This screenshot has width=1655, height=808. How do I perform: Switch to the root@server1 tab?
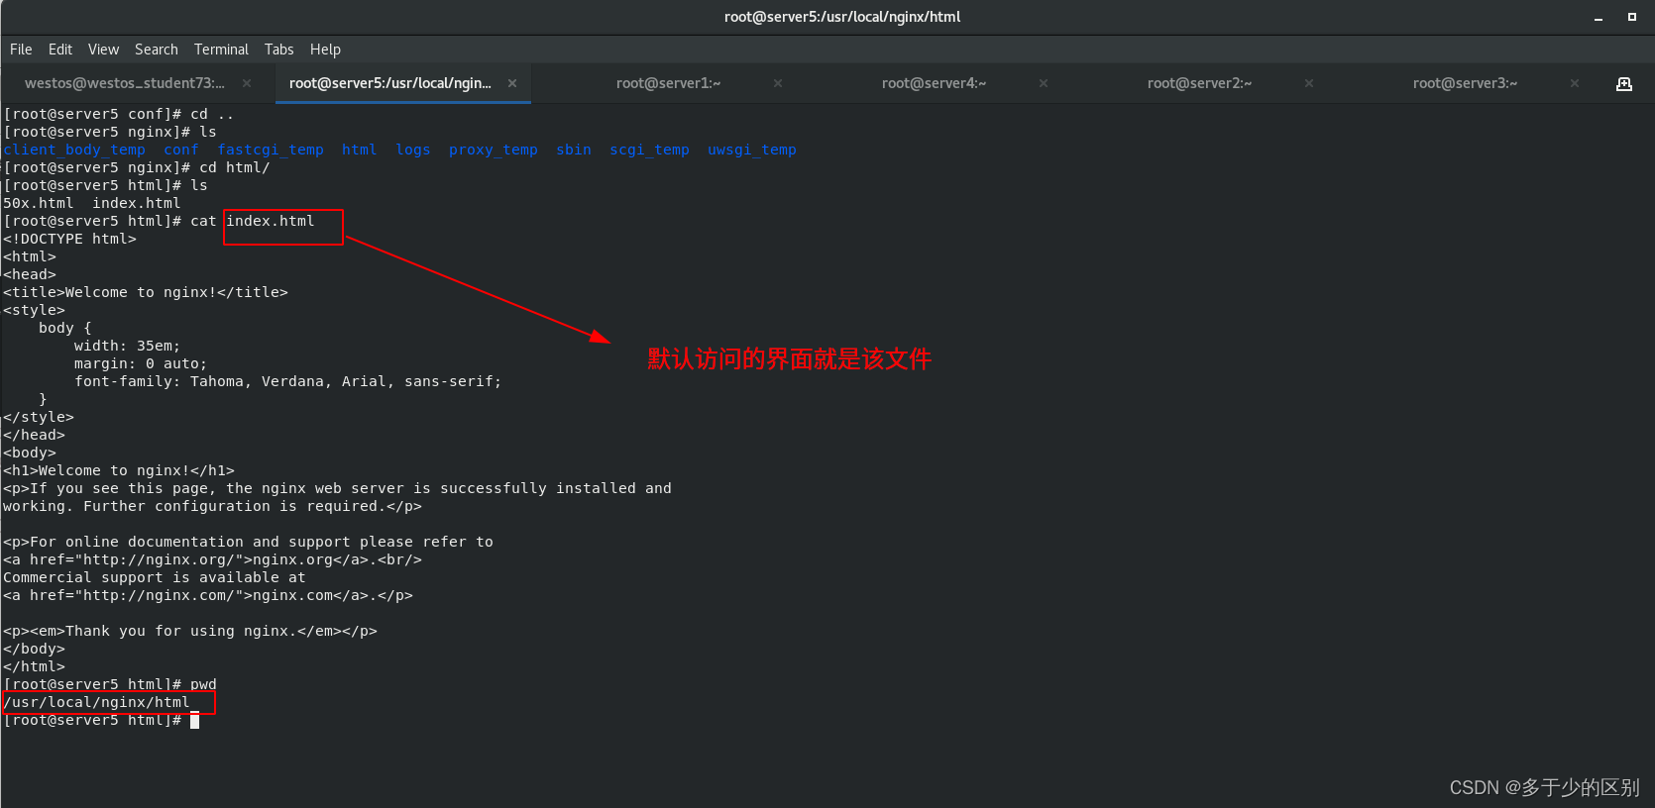coord(669,83)
